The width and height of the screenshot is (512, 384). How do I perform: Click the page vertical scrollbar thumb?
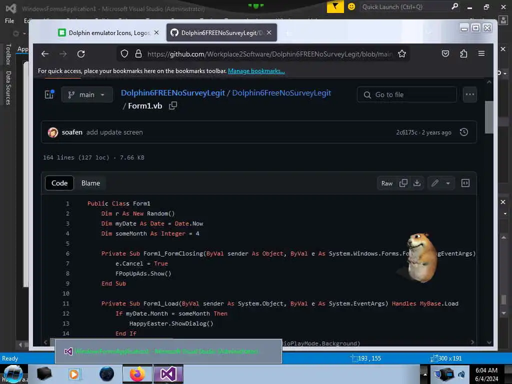[489, 117]
